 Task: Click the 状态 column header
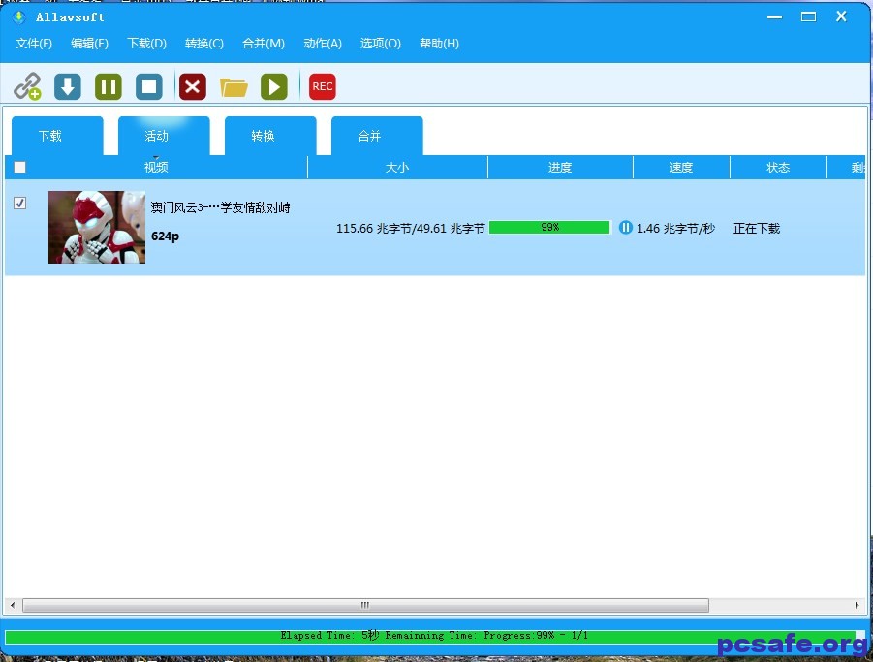coord(778,167)
